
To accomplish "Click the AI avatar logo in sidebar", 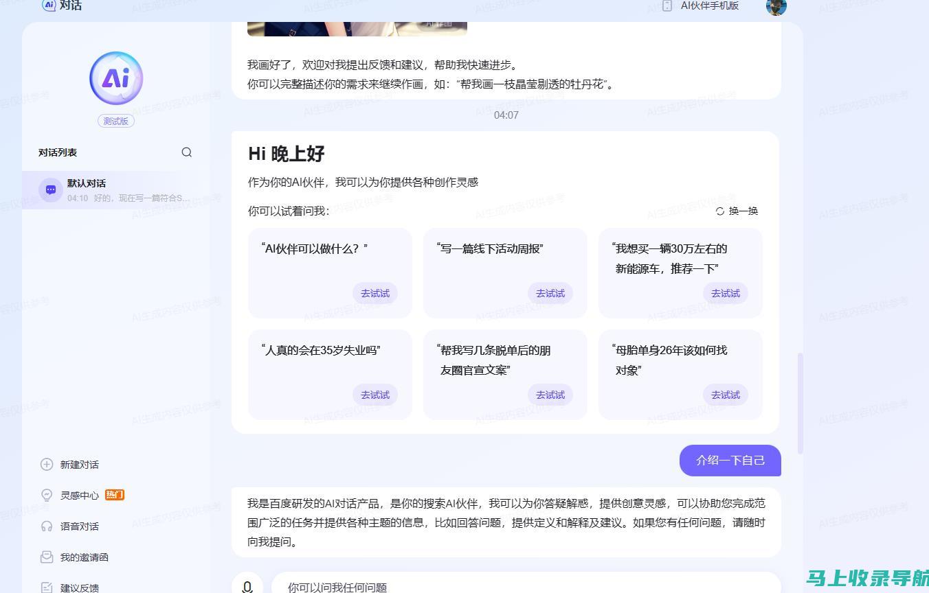I will pyautogui.click(x=116, y=78).
